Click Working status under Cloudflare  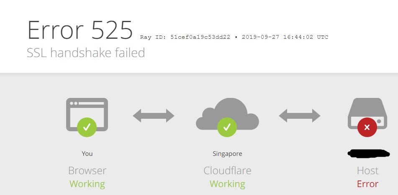click(227, 184)
